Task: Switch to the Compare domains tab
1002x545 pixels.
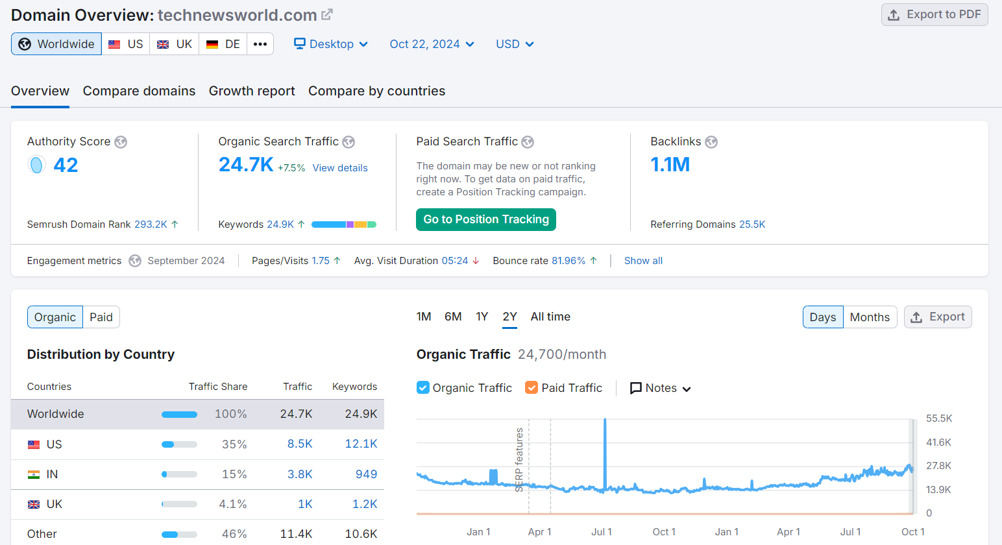Action: point(139,91)
